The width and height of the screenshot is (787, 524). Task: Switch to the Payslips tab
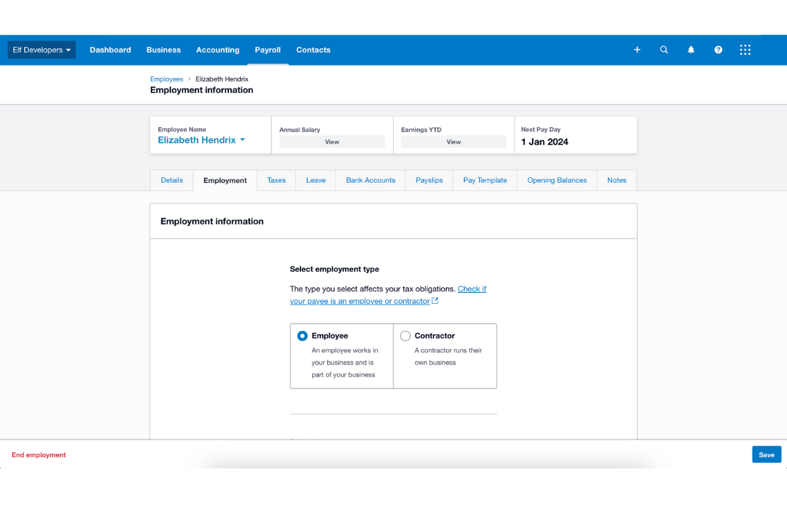(x=428, y=180)
